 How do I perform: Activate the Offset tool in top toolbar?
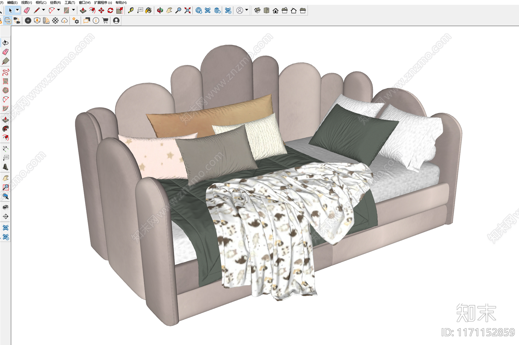[92, 11]
